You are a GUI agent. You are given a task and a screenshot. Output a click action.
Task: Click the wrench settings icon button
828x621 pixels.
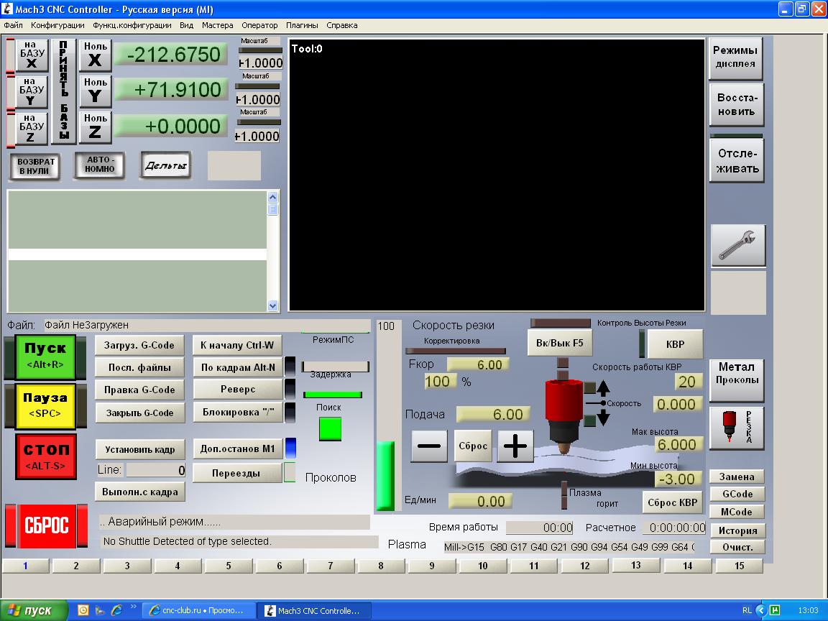point(737,246)
